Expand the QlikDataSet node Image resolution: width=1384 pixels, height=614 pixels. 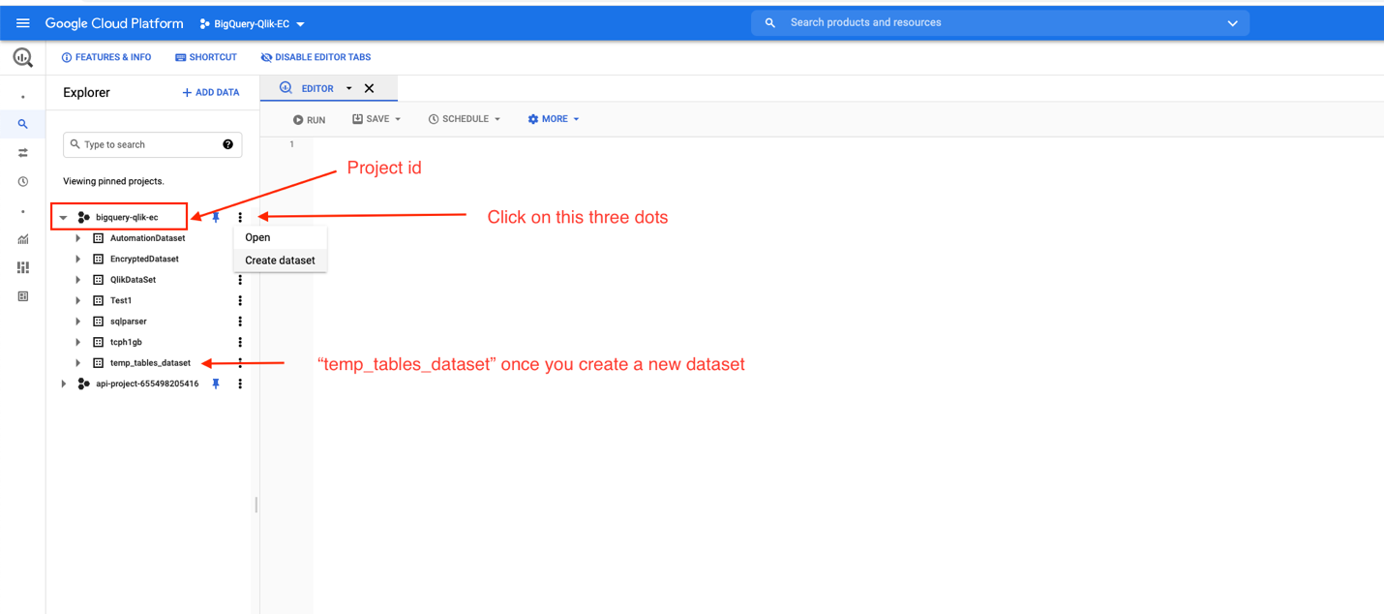pos(78,280)
